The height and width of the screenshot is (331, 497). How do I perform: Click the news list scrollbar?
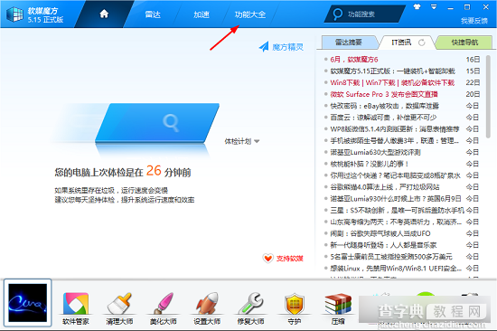tap(488, 97)
